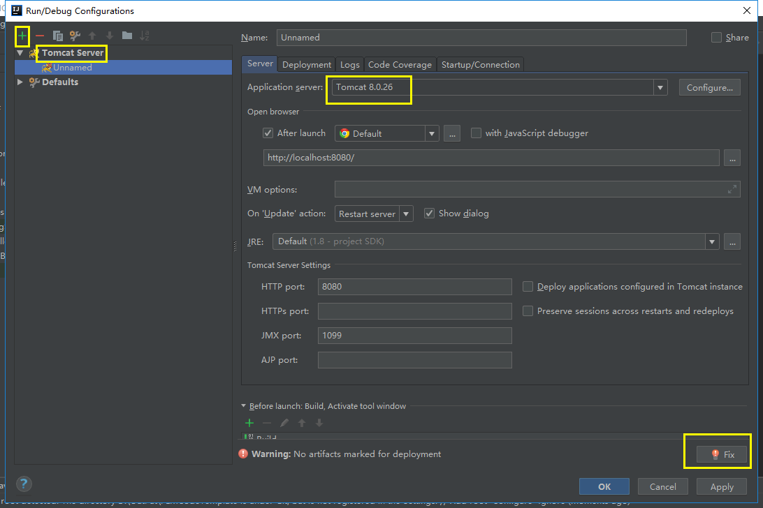
Task: Enable the with JavaScript debugger option
Action: coord(477,133)
